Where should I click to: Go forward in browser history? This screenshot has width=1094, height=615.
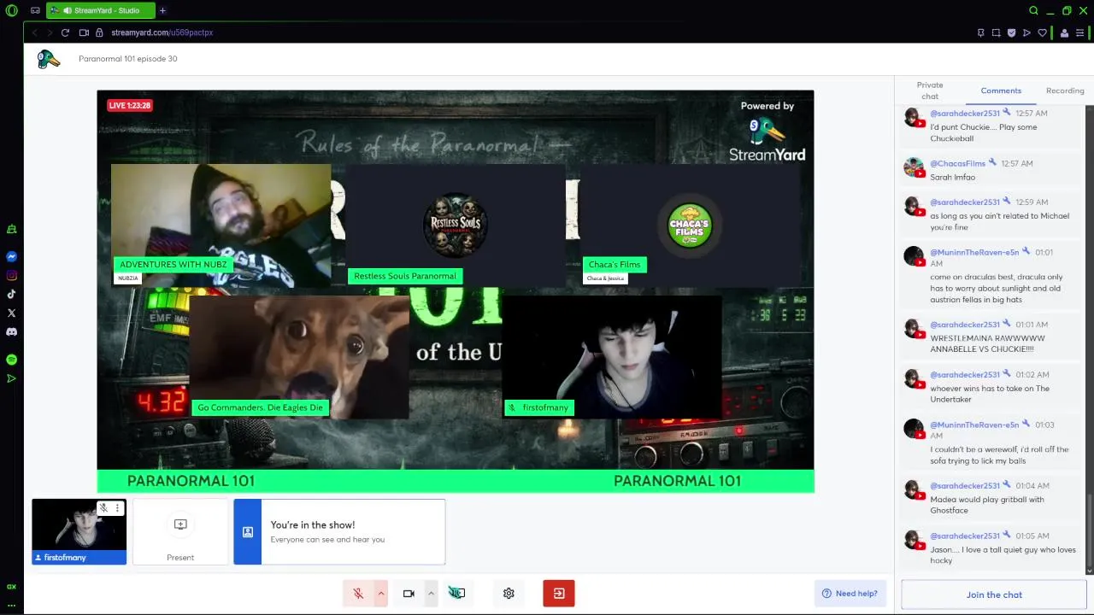point(49,32)
